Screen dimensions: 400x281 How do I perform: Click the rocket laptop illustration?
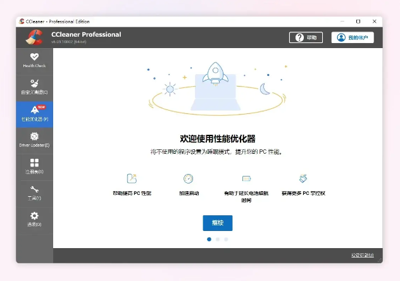tap(217, 89)
